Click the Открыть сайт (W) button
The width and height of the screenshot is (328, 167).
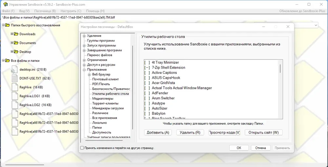(x=264, y=133)
